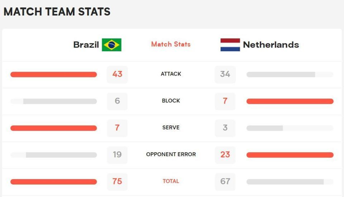This screenshot has width=344, height=197.
Task: Click Brazil's serve bar
Action: 54,128
